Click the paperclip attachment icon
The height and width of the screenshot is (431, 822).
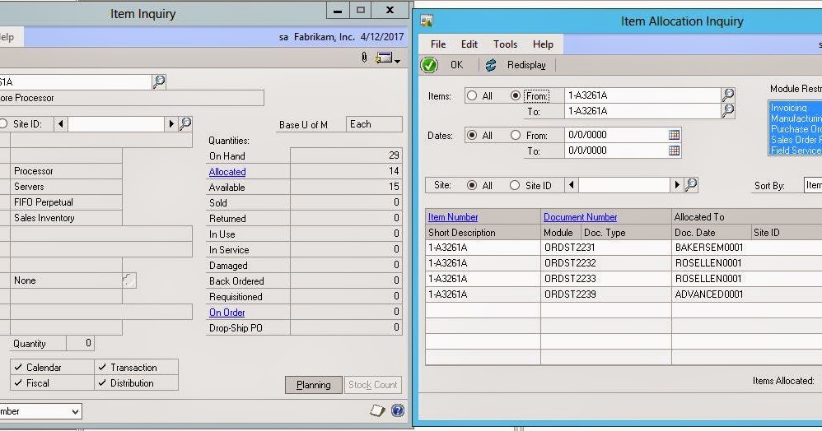364,58
